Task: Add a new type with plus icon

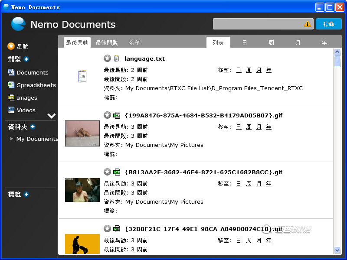Action: (26, 59)
